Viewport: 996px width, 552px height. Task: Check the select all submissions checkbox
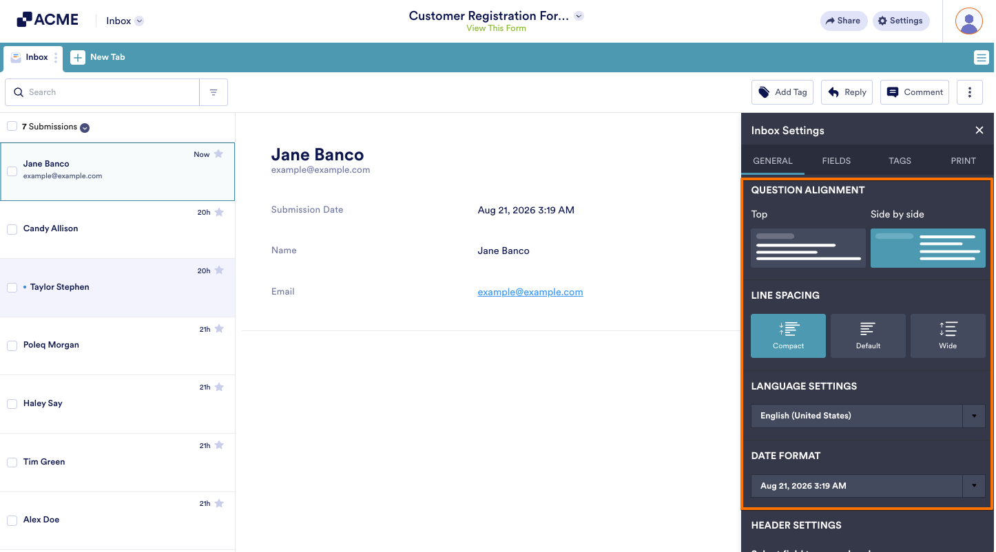pos(12,126)
